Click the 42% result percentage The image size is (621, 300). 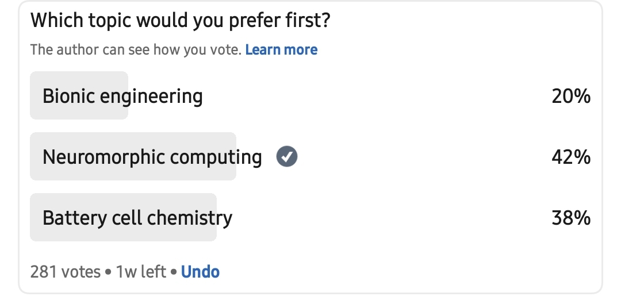[571, 157]
